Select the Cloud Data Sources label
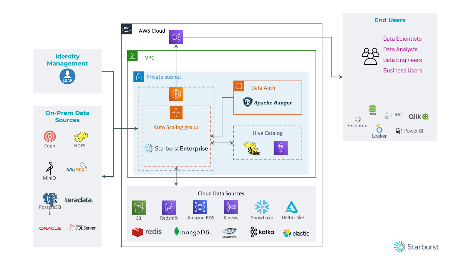Image resolution: width=471 pixels, height=265 pixels. click(221, 193)
